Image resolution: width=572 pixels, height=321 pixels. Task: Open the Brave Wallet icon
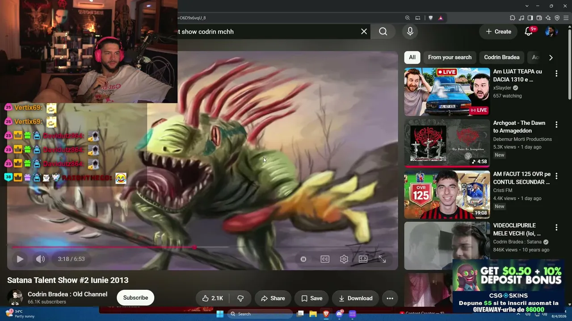point(539,18)
